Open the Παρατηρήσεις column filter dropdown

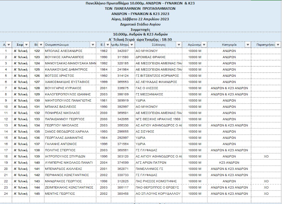tap(278, 45)
